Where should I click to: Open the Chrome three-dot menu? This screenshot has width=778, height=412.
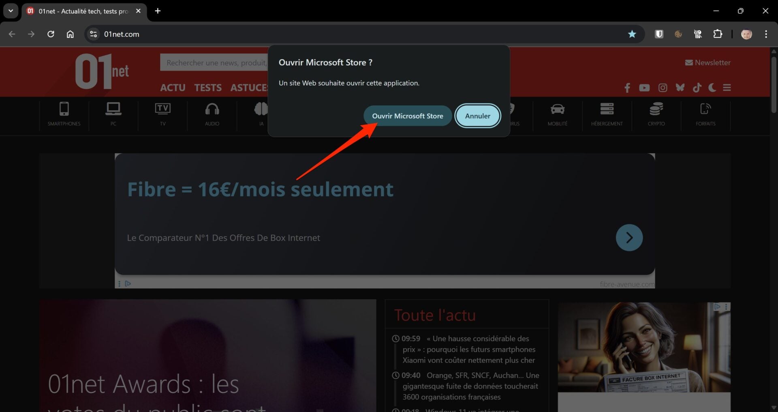click(766, 34)
